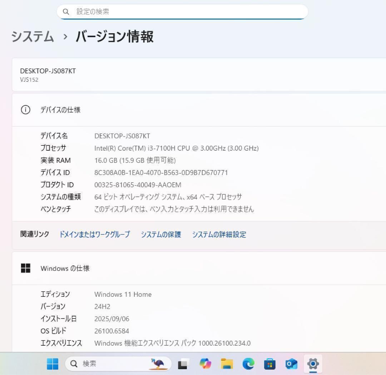This screenshot has width=386, height=375.
Task: Open Copilot from the taskbar
Action: [206, 364]
